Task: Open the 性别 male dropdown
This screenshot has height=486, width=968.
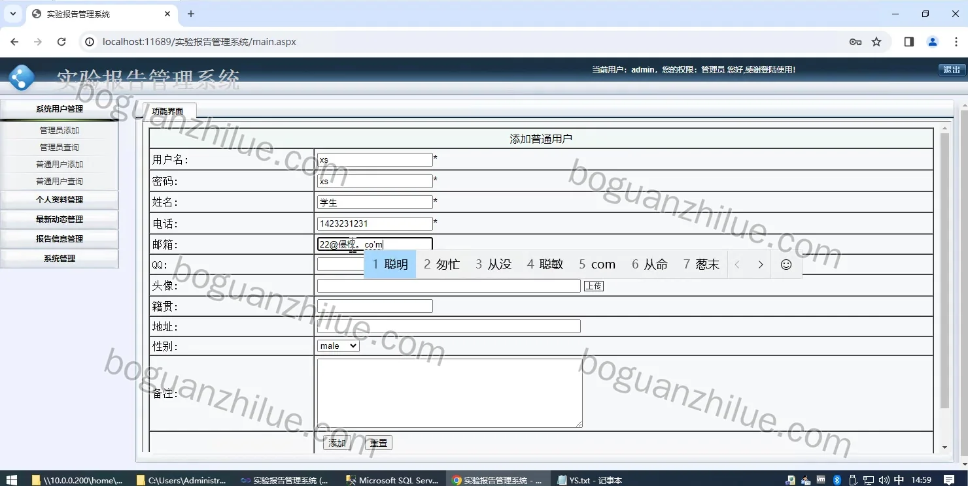Action: coord(338,346)
